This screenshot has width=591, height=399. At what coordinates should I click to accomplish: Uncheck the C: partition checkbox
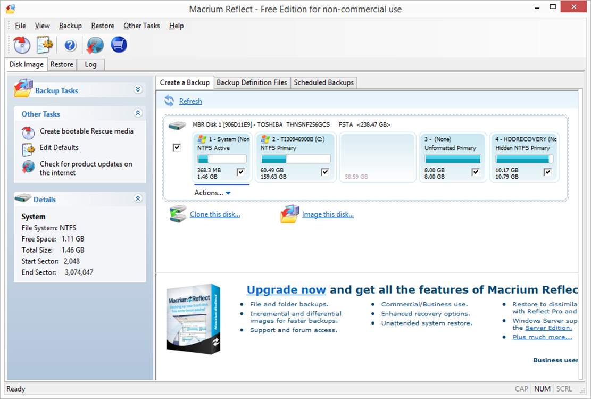325,172
